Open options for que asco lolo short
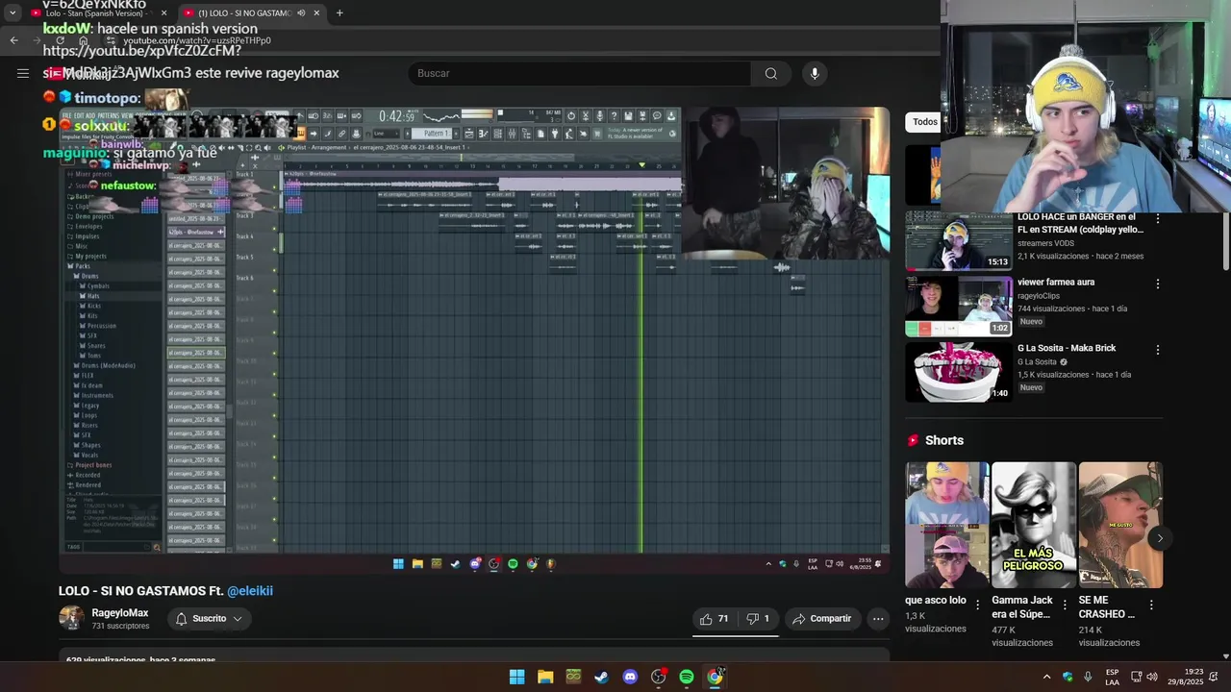 click(x=978, y=605)
